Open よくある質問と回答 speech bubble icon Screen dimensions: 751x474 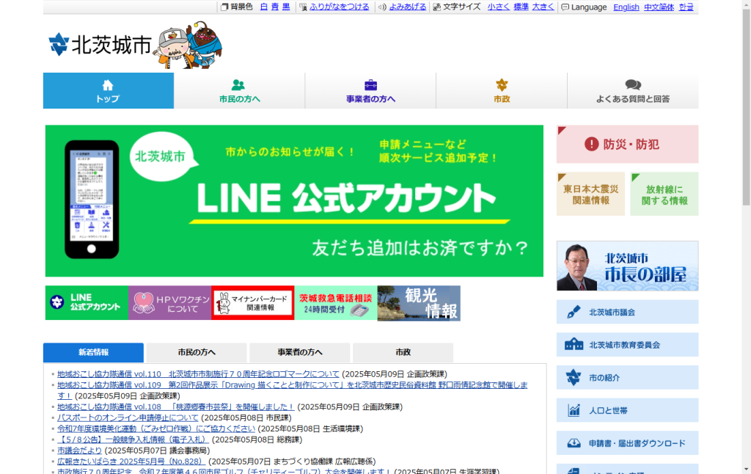[x=632, y=84]
